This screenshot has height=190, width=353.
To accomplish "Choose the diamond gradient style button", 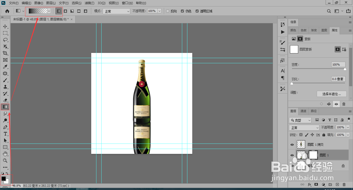I will click(86, 11).
